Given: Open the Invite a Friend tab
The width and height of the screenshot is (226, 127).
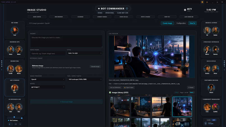Looking at the screenshot, I should [x=146, y=17].
